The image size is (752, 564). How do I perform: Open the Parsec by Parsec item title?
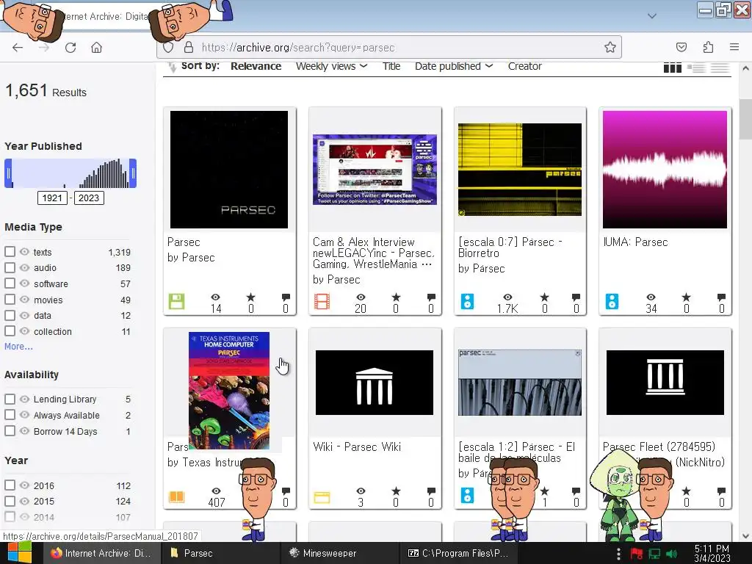click(x=184, y=242)
